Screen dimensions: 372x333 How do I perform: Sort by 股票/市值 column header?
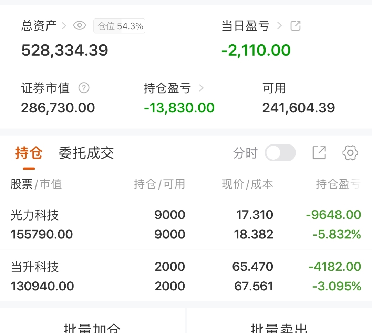36,184
